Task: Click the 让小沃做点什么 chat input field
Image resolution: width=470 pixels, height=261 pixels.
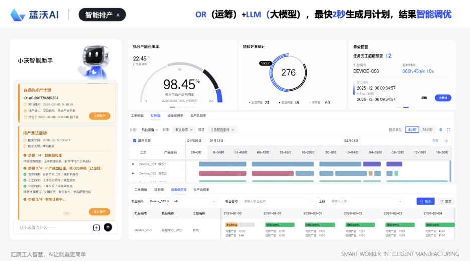Action: [53, 228]
